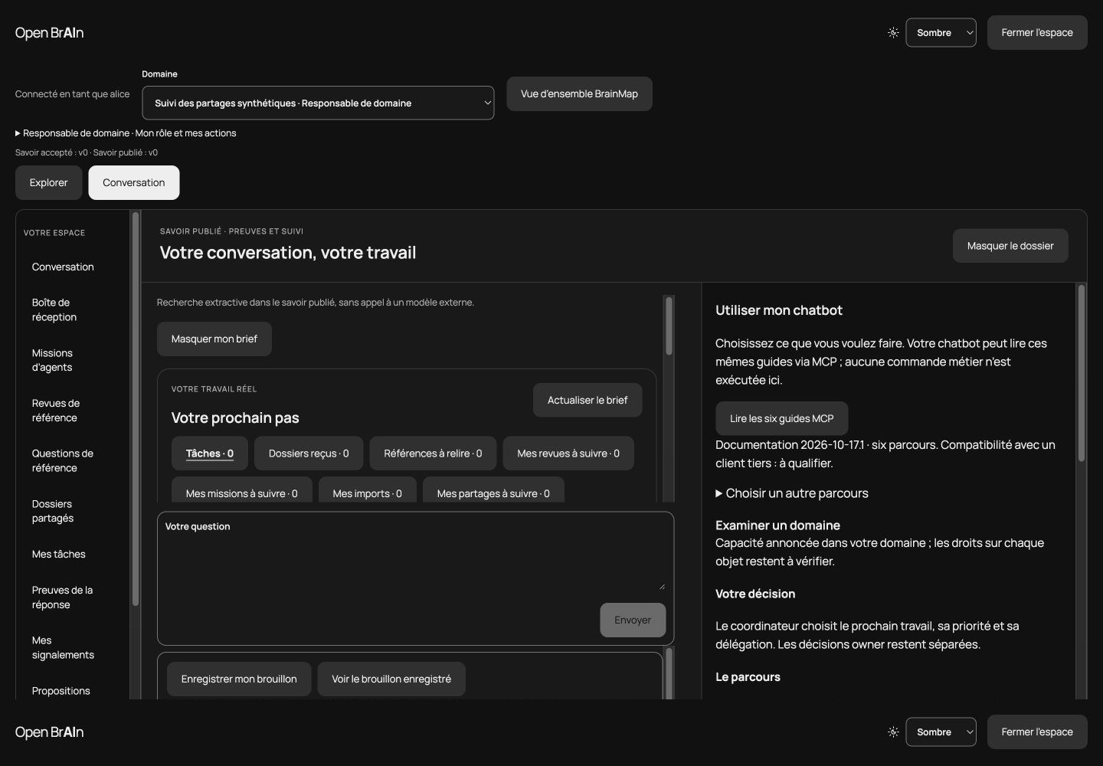Click 'Votre décision' heading
The image size is (1103, 766).
coord(755,594)
